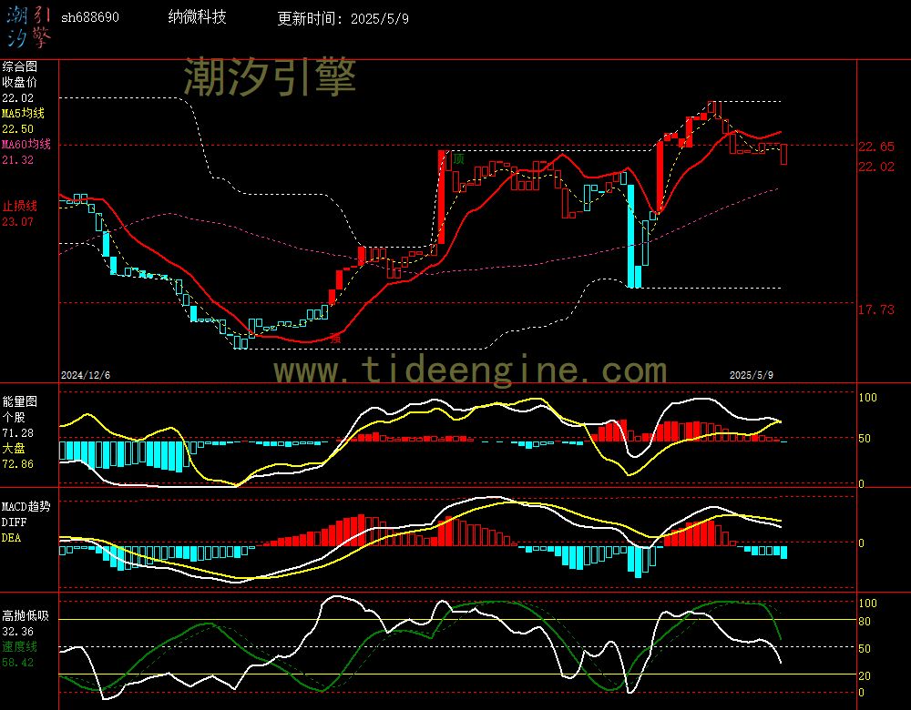Click the green 顶 marker beside the tall red candle
Image resolution: width=911 pixels, height=710 pixels.
point(459,158)
